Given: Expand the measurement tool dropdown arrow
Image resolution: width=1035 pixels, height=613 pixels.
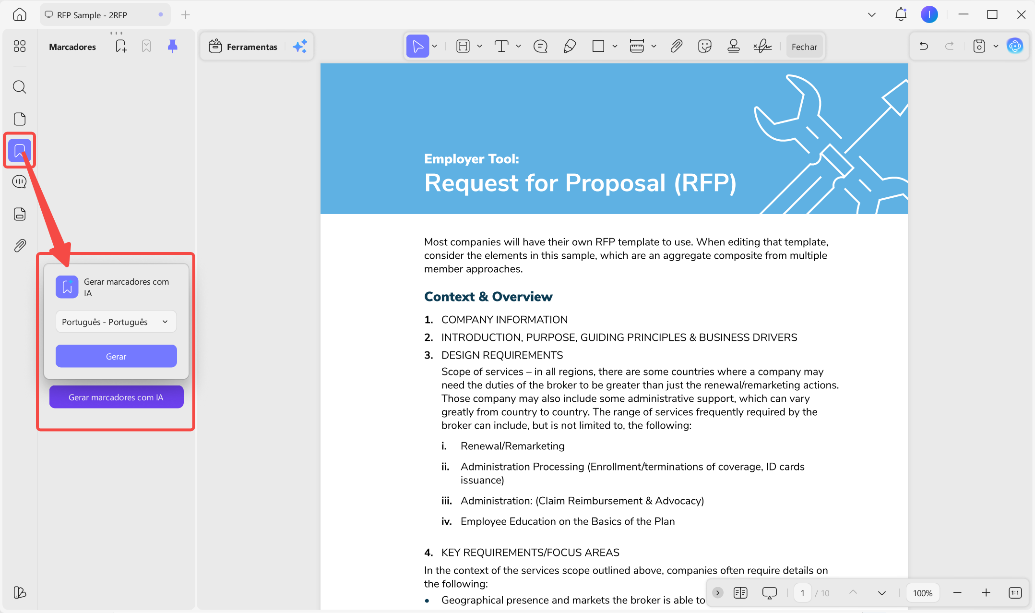Looking at the screenshot, I should pos(654,47).
